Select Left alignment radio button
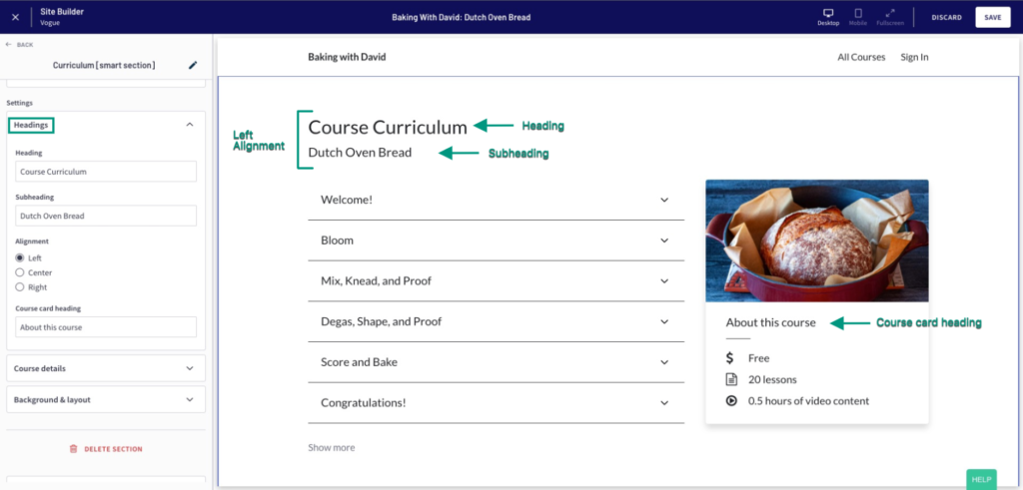 point(20,257)
